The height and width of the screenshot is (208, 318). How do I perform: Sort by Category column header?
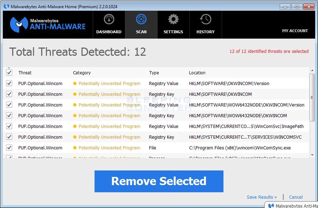tap(82, 73)
